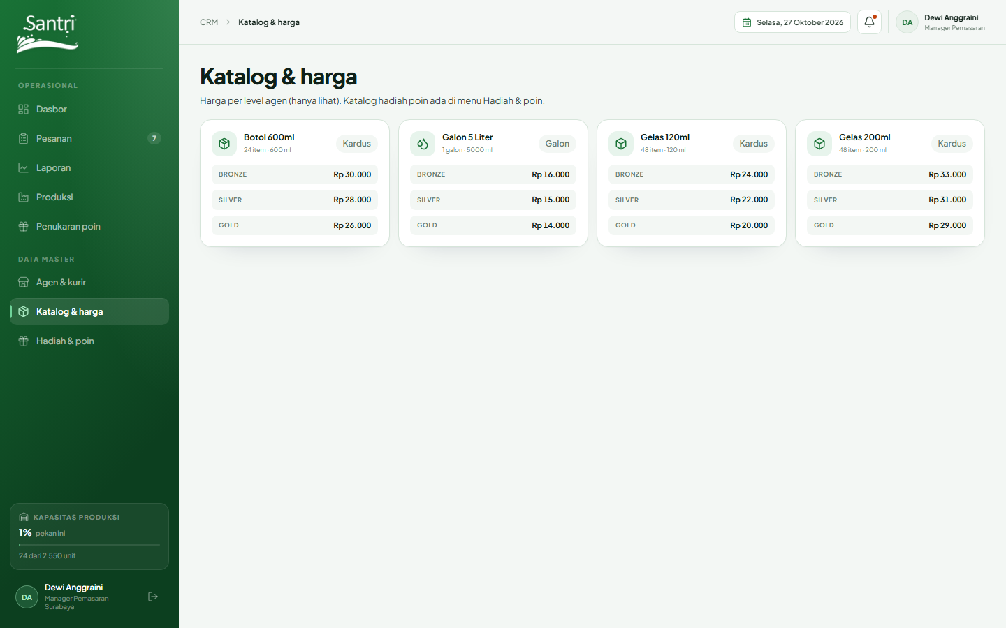Click the breadcrumb chevron separator after CRM

tap(228, 22)
